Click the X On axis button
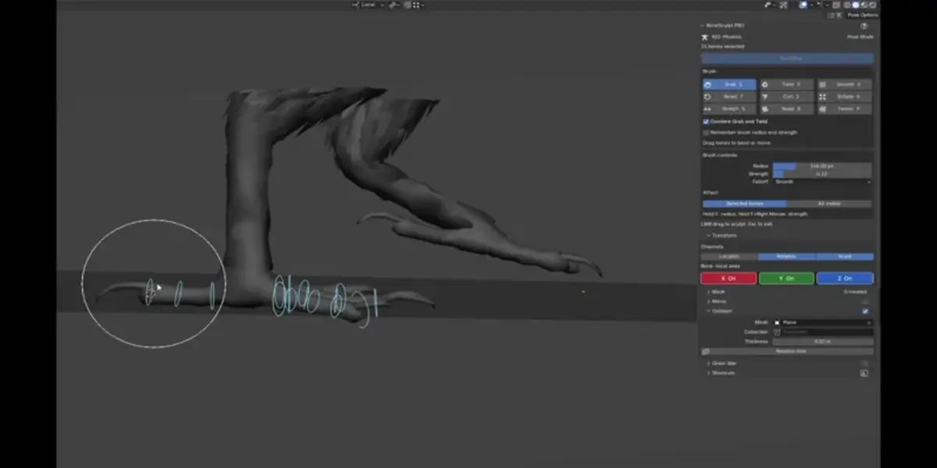 coord(729,278)
